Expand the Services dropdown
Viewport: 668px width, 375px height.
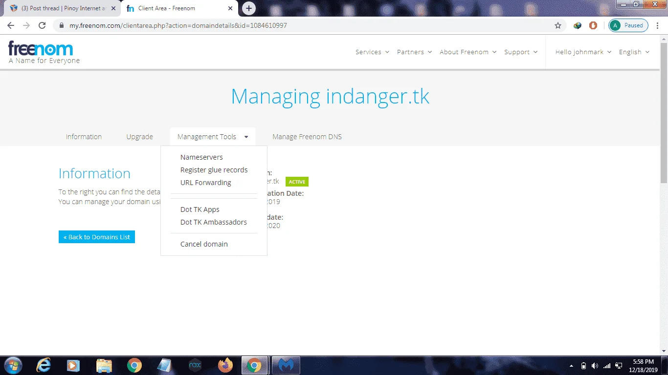click(x=372, y=52)
